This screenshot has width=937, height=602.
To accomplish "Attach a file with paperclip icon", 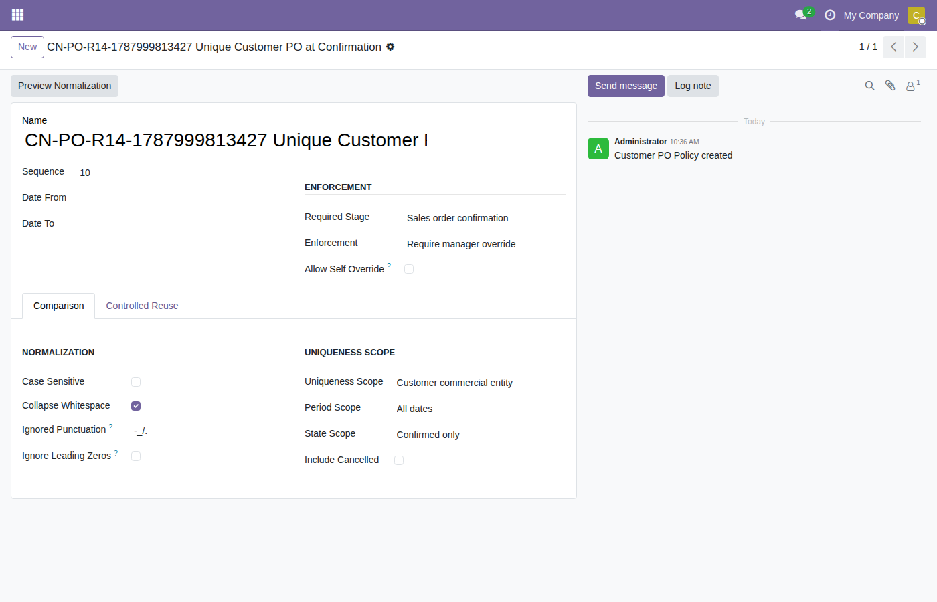I will click(890, 86).
